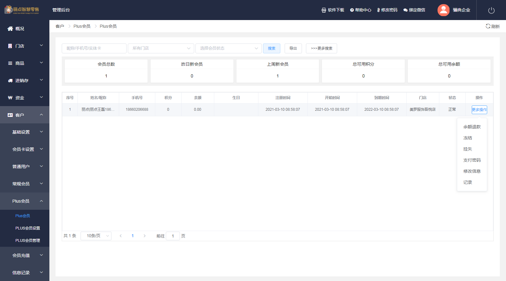The height and width of the screenshot is (281, 506).
Task: Click the 2022-03-10 08:58:07 expiry cell
Action: (382, 110)
